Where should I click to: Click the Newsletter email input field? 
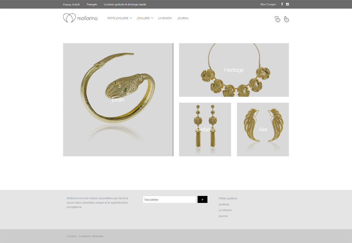(x=169, y=200)
